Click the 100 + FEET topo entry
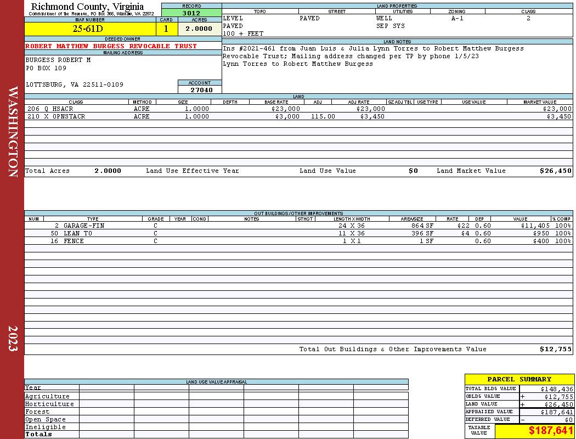Screen dimensions: 576x439 coord(243,33)
